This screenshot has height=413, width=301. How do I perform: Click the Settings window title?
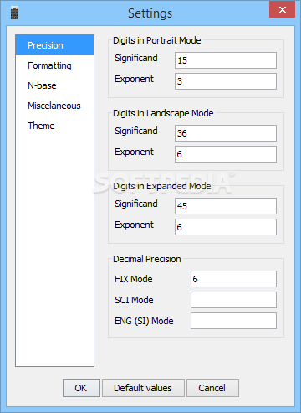pyautogui.click(x=150, y=13)
